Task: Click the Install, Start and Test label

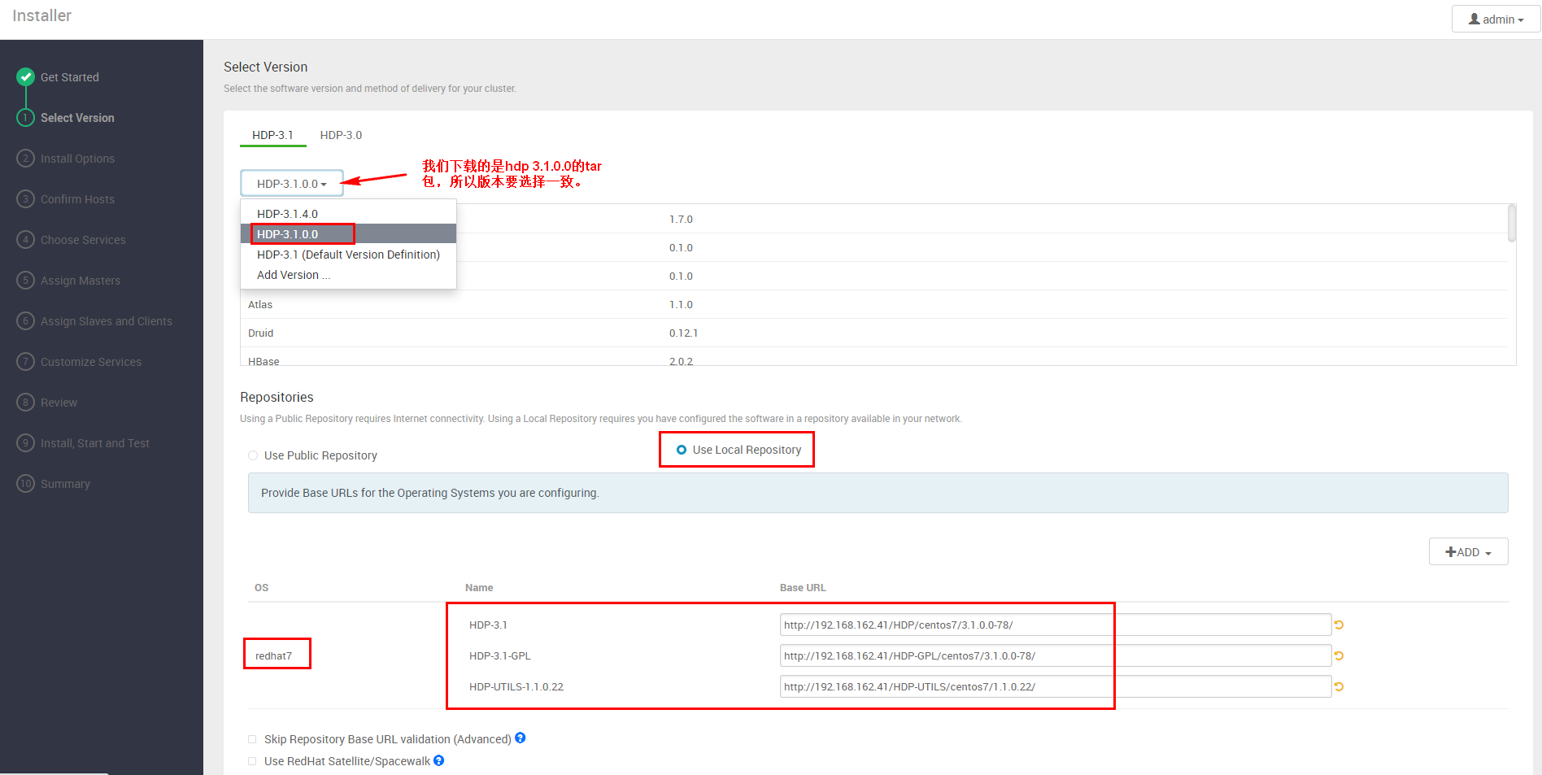Action: coord(95,443)
